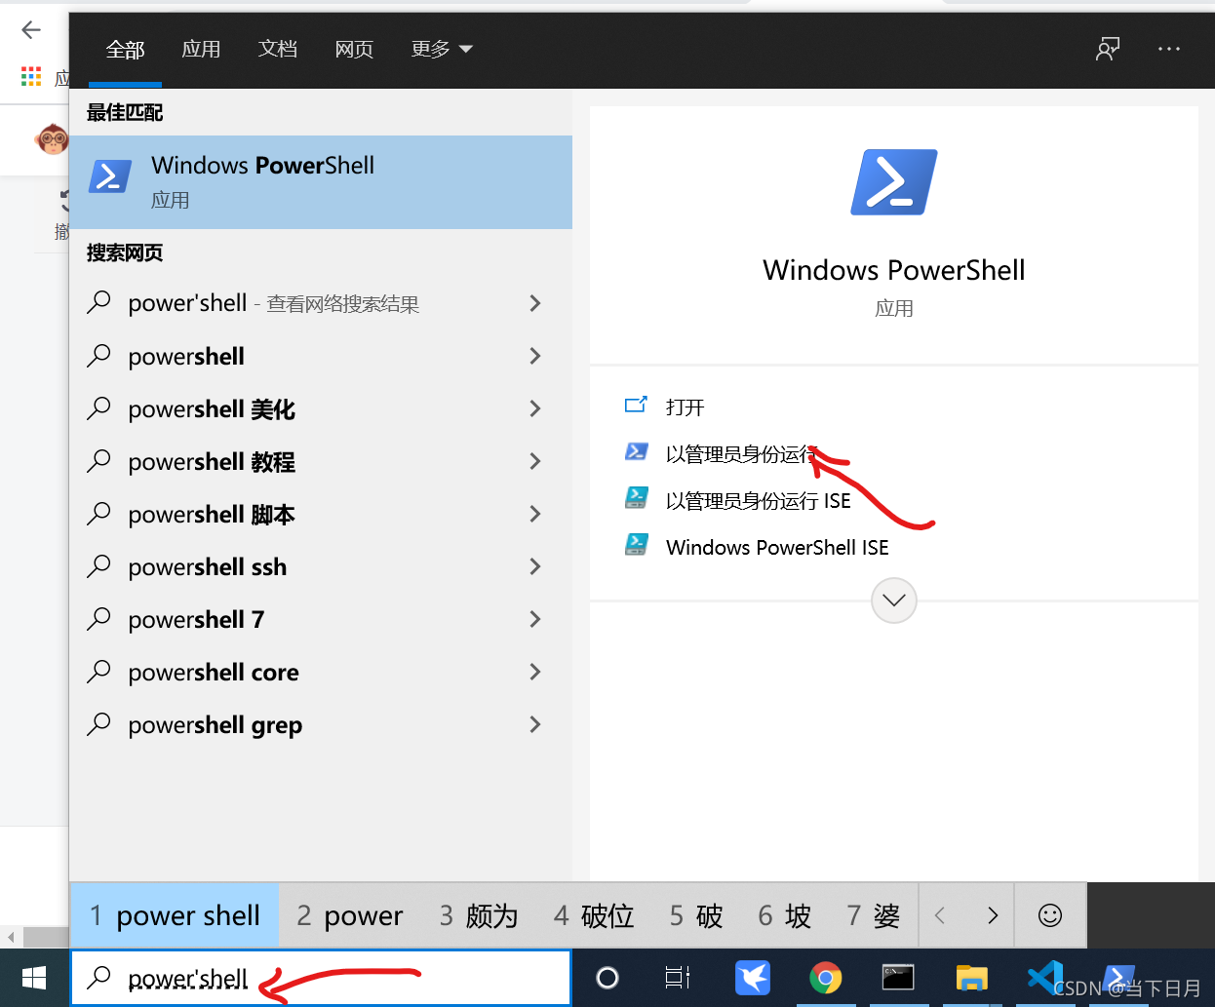Click the sign-in options person icon
This screenshot has width=1215, height=1007.
pyautogui.click(x=1107, y=49)
